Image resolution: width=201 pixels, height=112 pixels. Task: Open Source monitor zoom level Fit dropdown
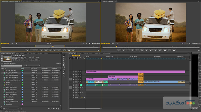[14, 43]
